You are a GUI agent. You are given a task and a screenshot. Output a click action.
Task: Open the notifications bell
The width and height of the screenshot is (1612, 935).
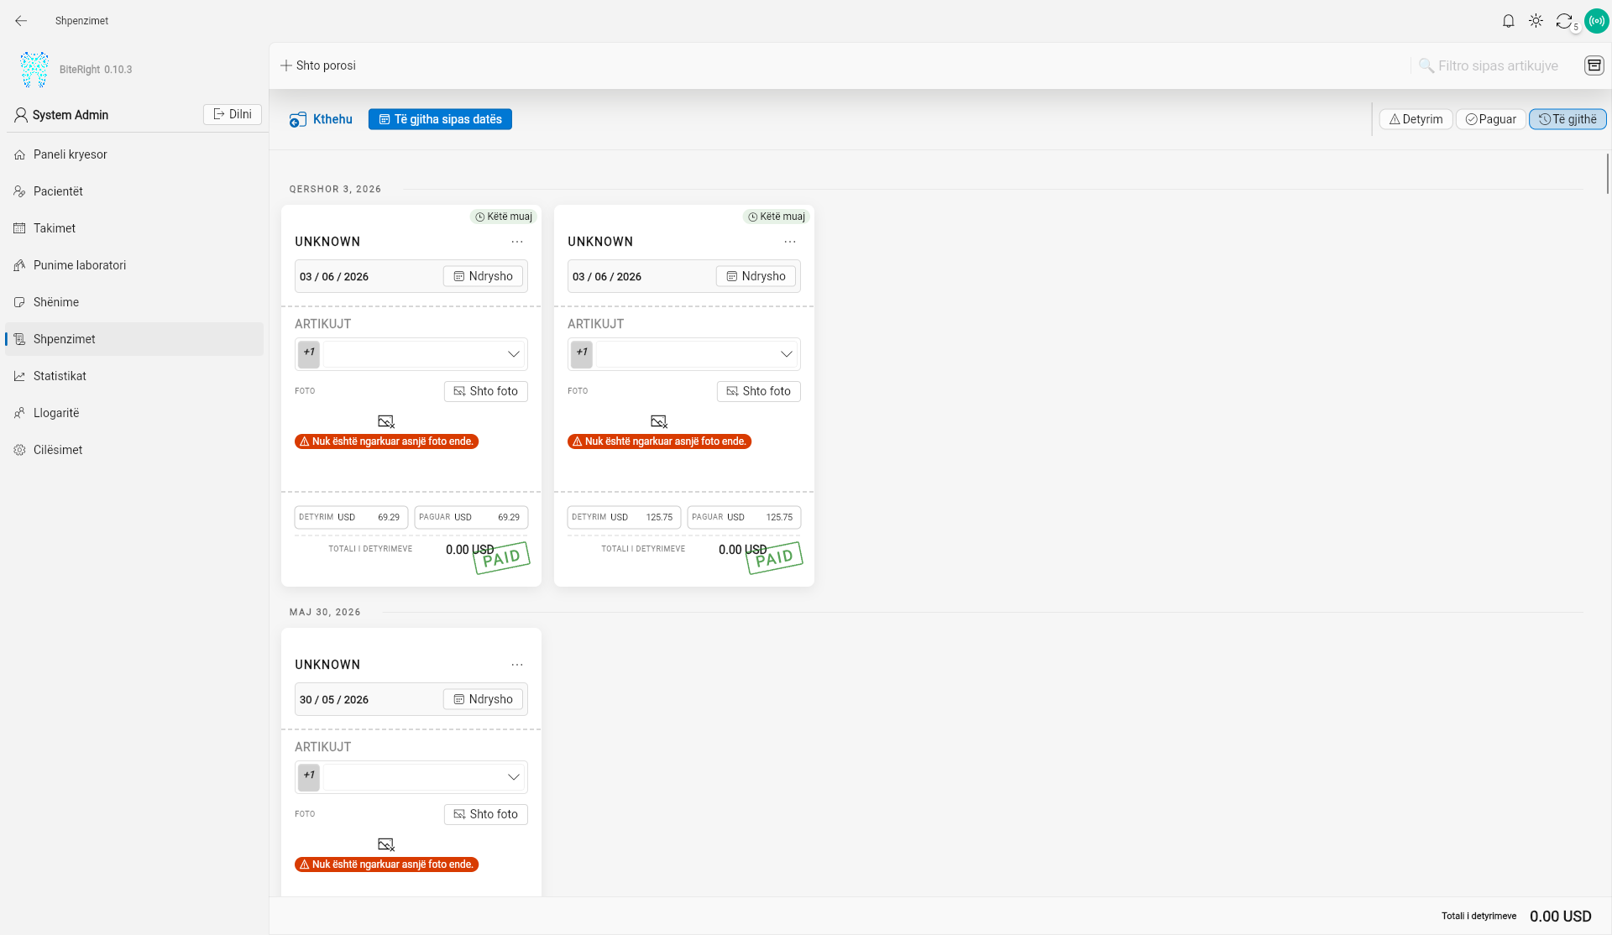pyautogui.click(x=1508, y=21)
